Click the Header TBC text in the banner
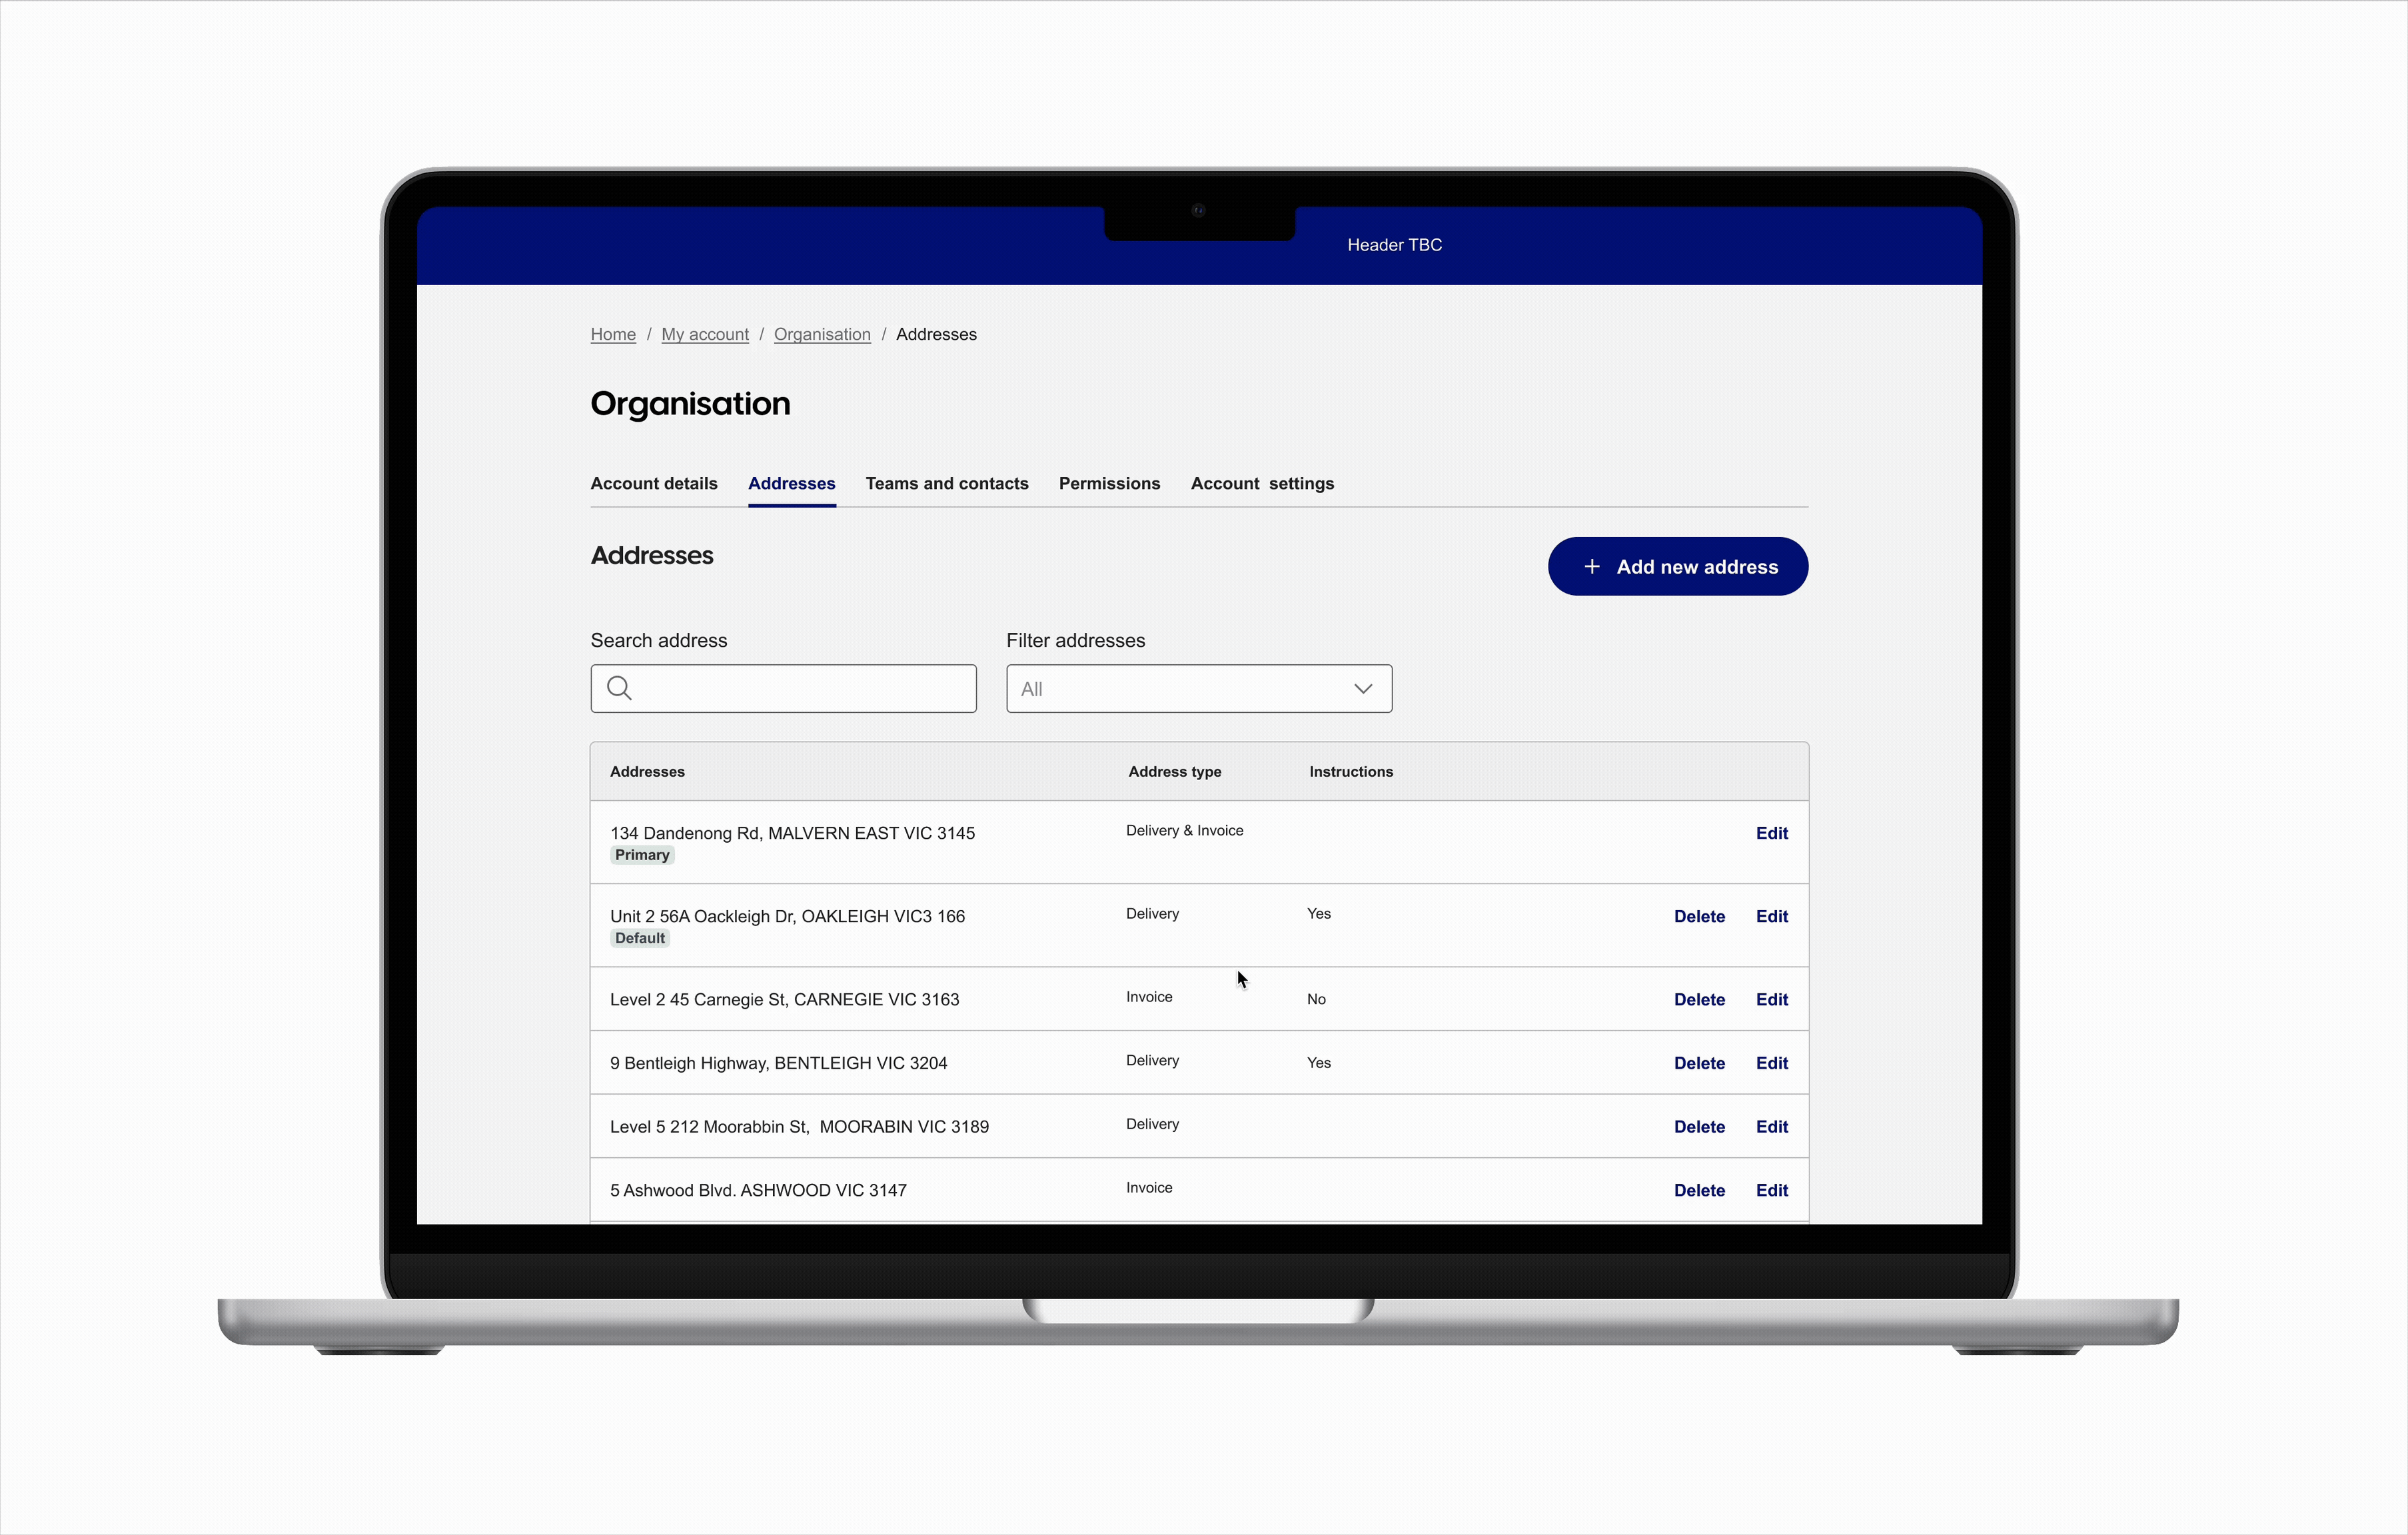 coord(1394,245)
